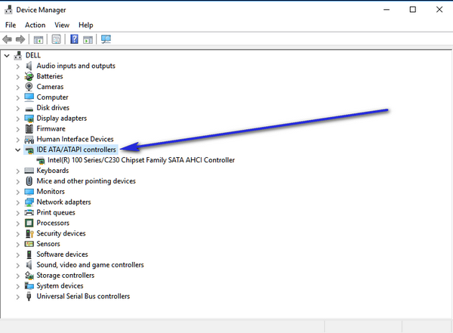
Task: Expand the Keyboards chevron
Action: pyautogui.click(x=18, y=171)
